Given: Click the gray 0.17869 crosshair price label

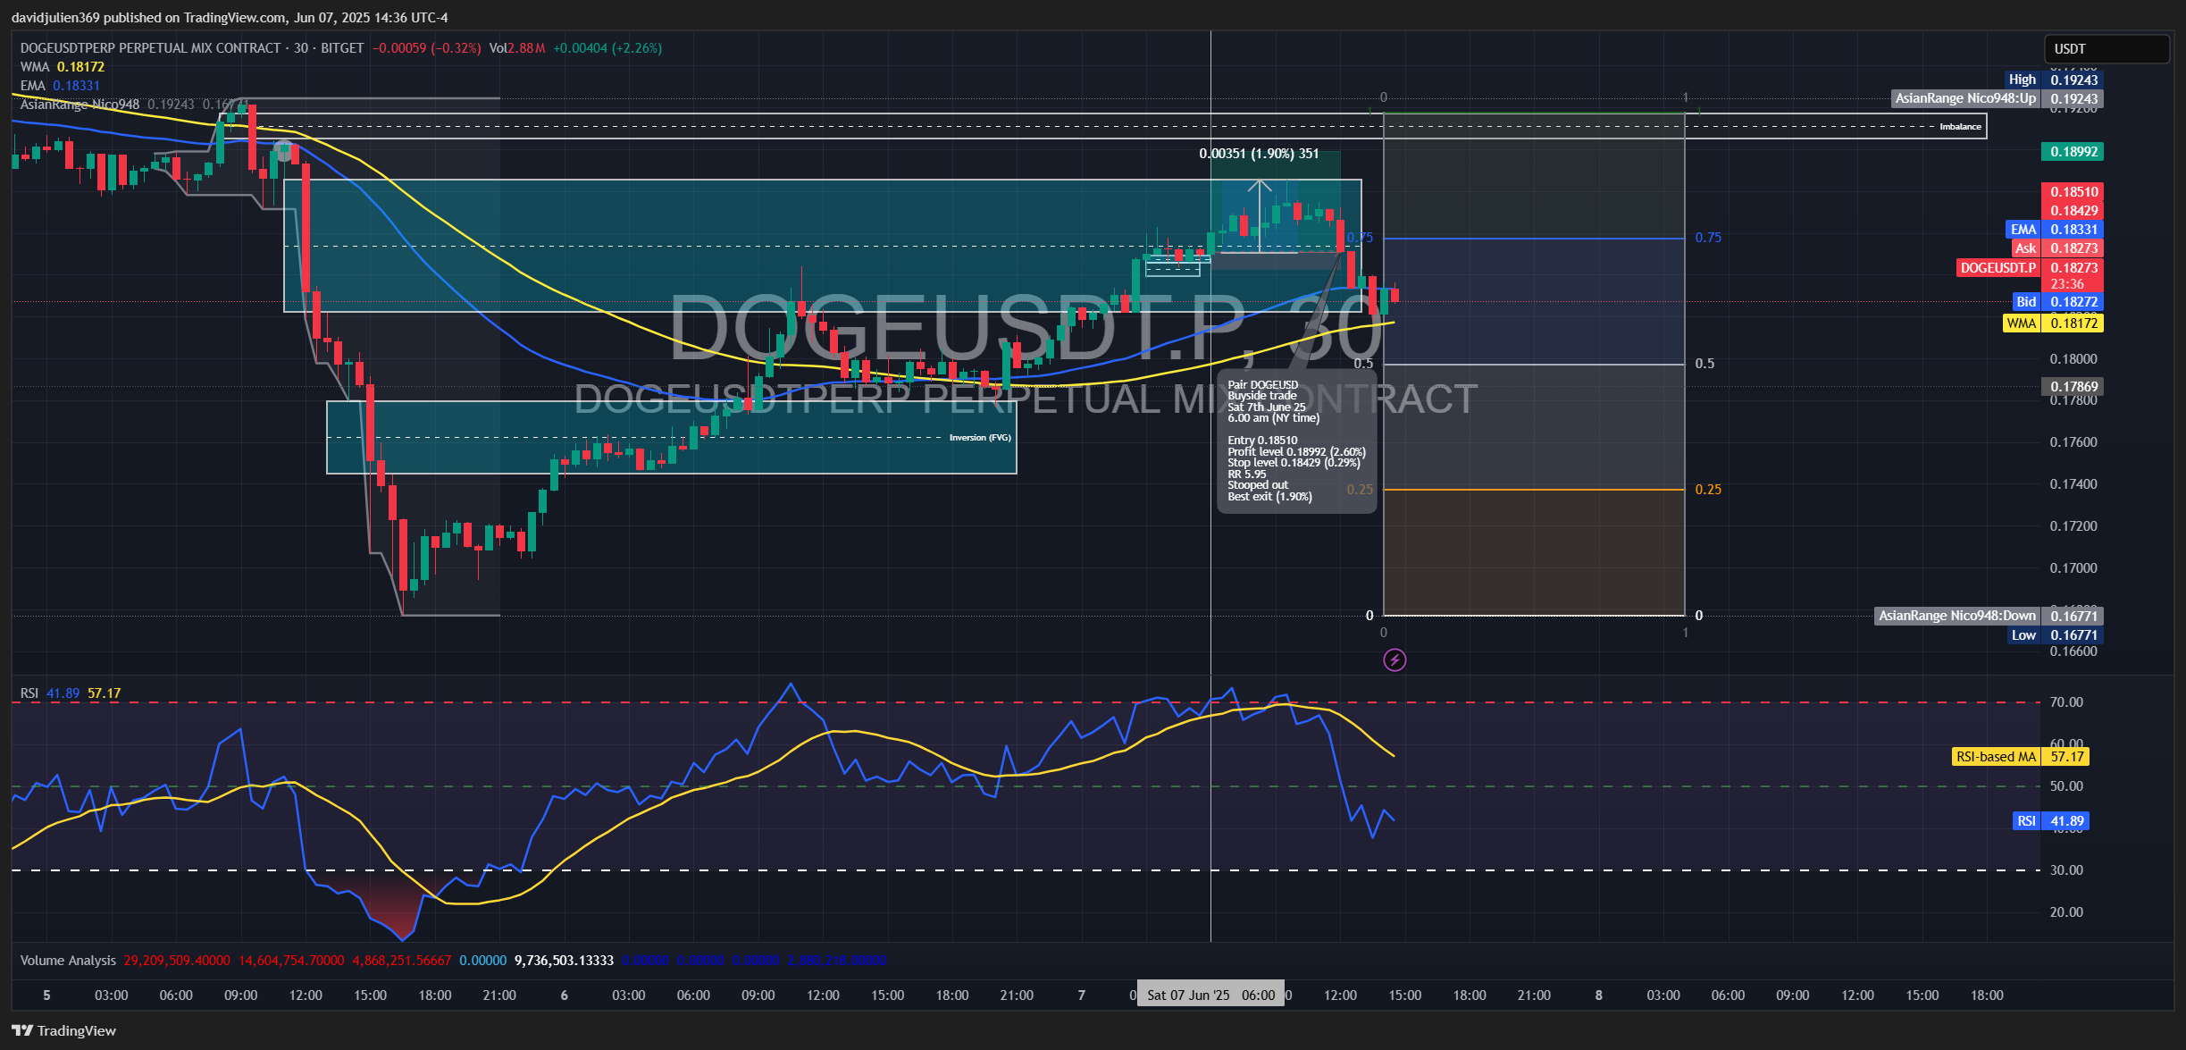Looking at the screenshot, I should 2073,387.
